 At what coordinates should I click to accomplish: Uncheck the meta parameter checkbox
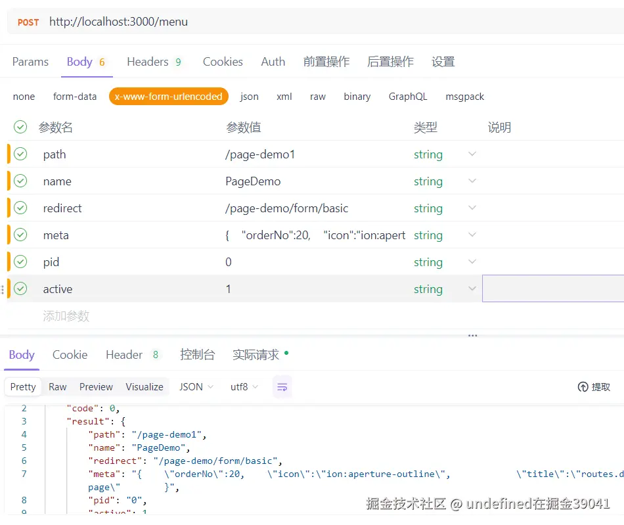click(x=20, y=235)
